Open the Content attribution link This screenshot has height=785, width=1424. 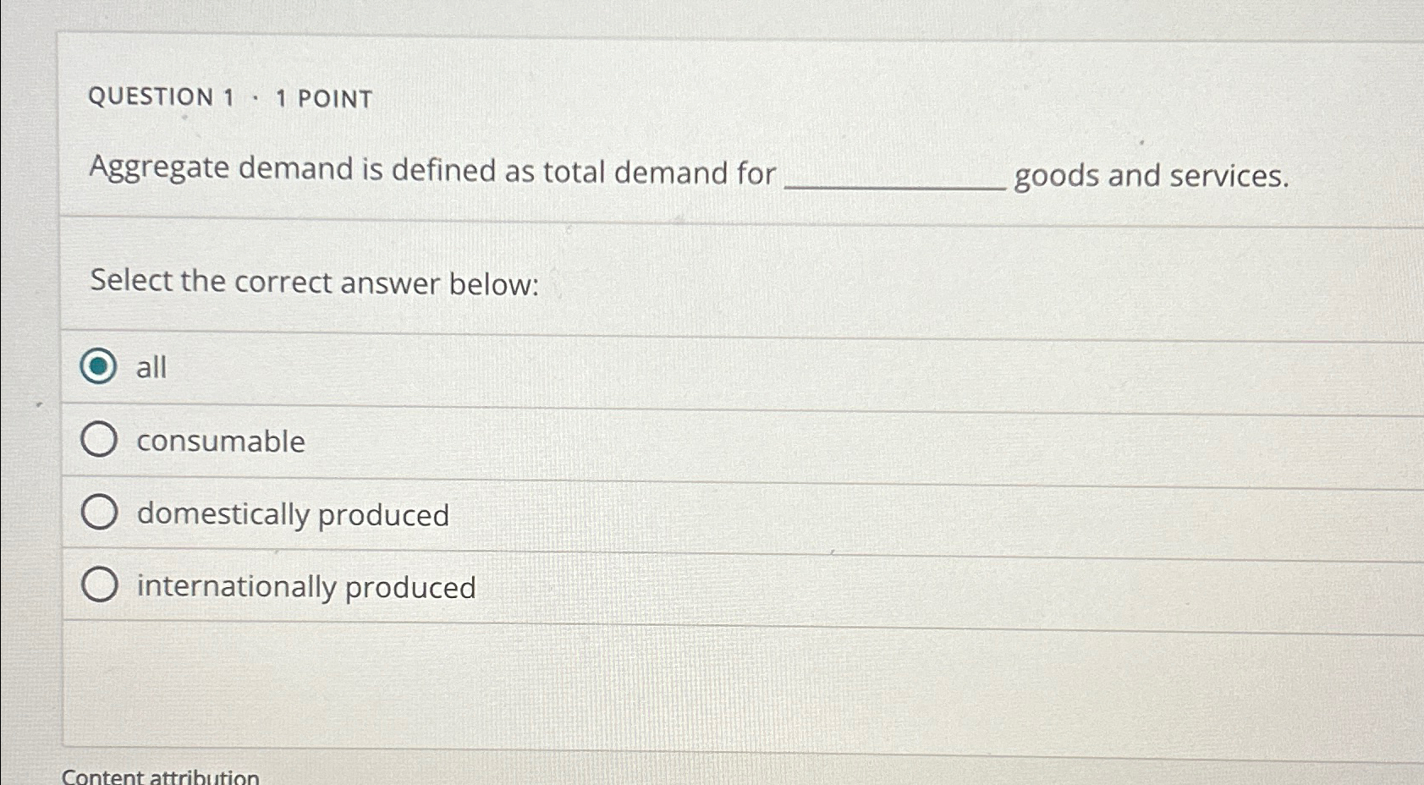[162, 776]
